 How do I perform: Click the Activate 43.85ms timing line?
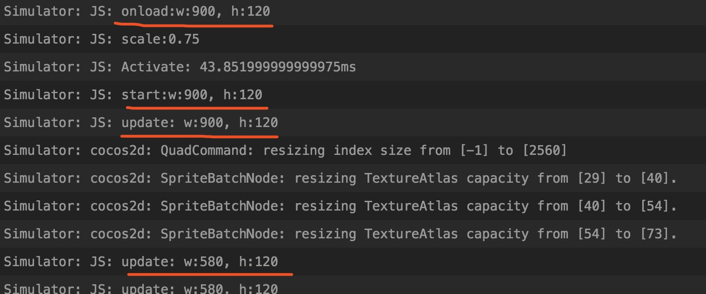click(x=238, y=67)
